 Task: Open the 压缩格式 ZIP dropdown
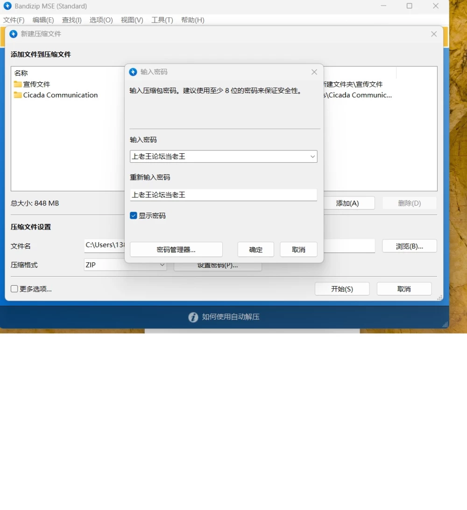click(125, 265)
